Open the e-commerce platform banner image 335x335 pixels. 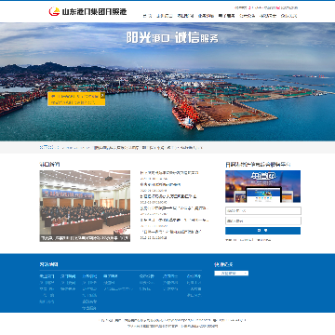(x=262, y=186)
